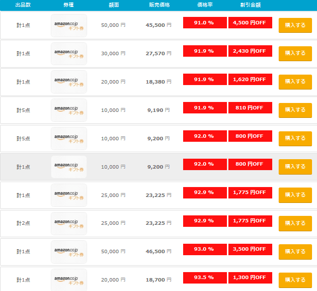Purchase the 18,700 円 gift card
Image resolution: width=317 pixels, height=291 pixels.
point(295,280)
